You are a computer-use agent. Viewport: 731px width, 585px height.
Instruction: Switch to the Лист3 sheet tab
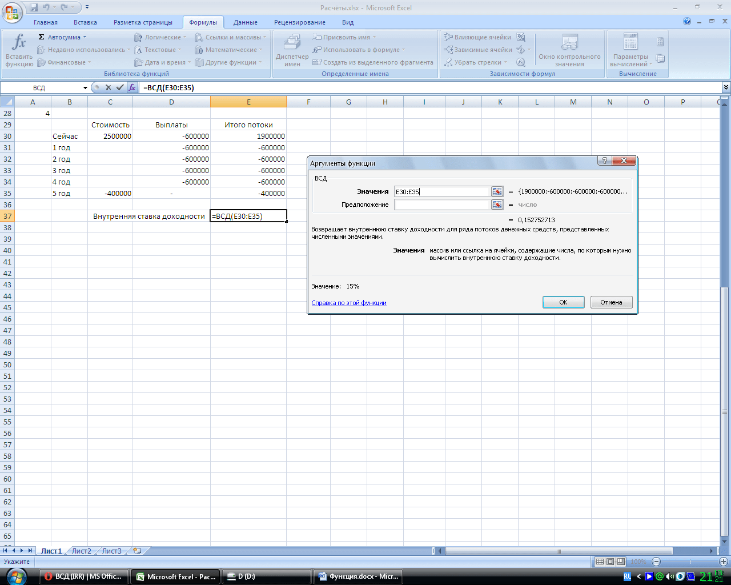point(111,551)
